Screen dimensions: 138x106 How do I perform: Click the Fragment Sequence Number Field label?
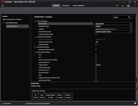pos(49,78)
